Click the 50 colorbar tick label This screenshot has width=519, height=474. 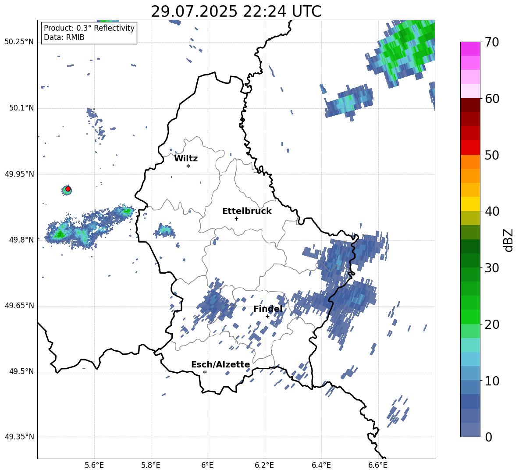click(492, 155)
